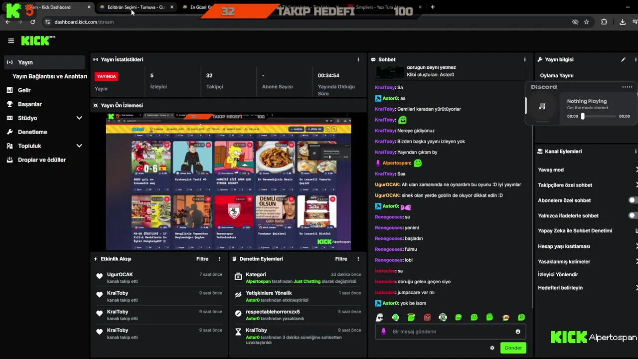The image size is (638, 359).
Task: Click the Discord widget music note icon
Action: pos(542,106)
